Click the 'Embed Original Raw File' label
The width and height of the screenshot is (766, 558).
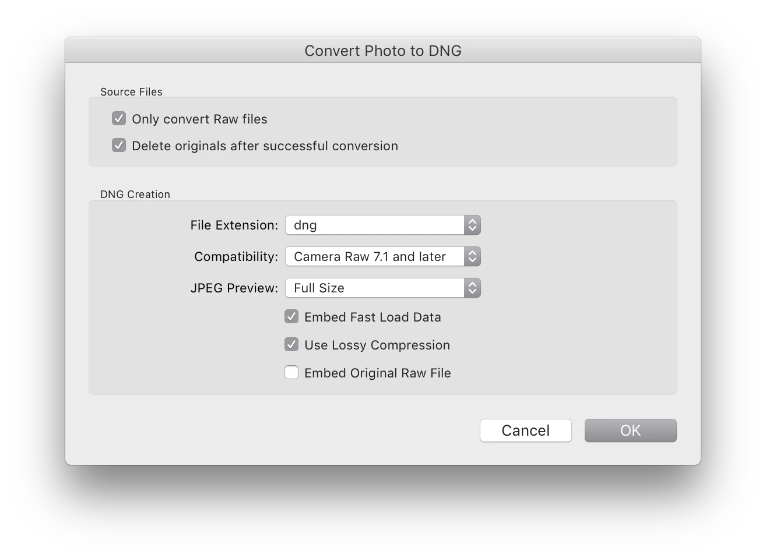click(378, 373)
